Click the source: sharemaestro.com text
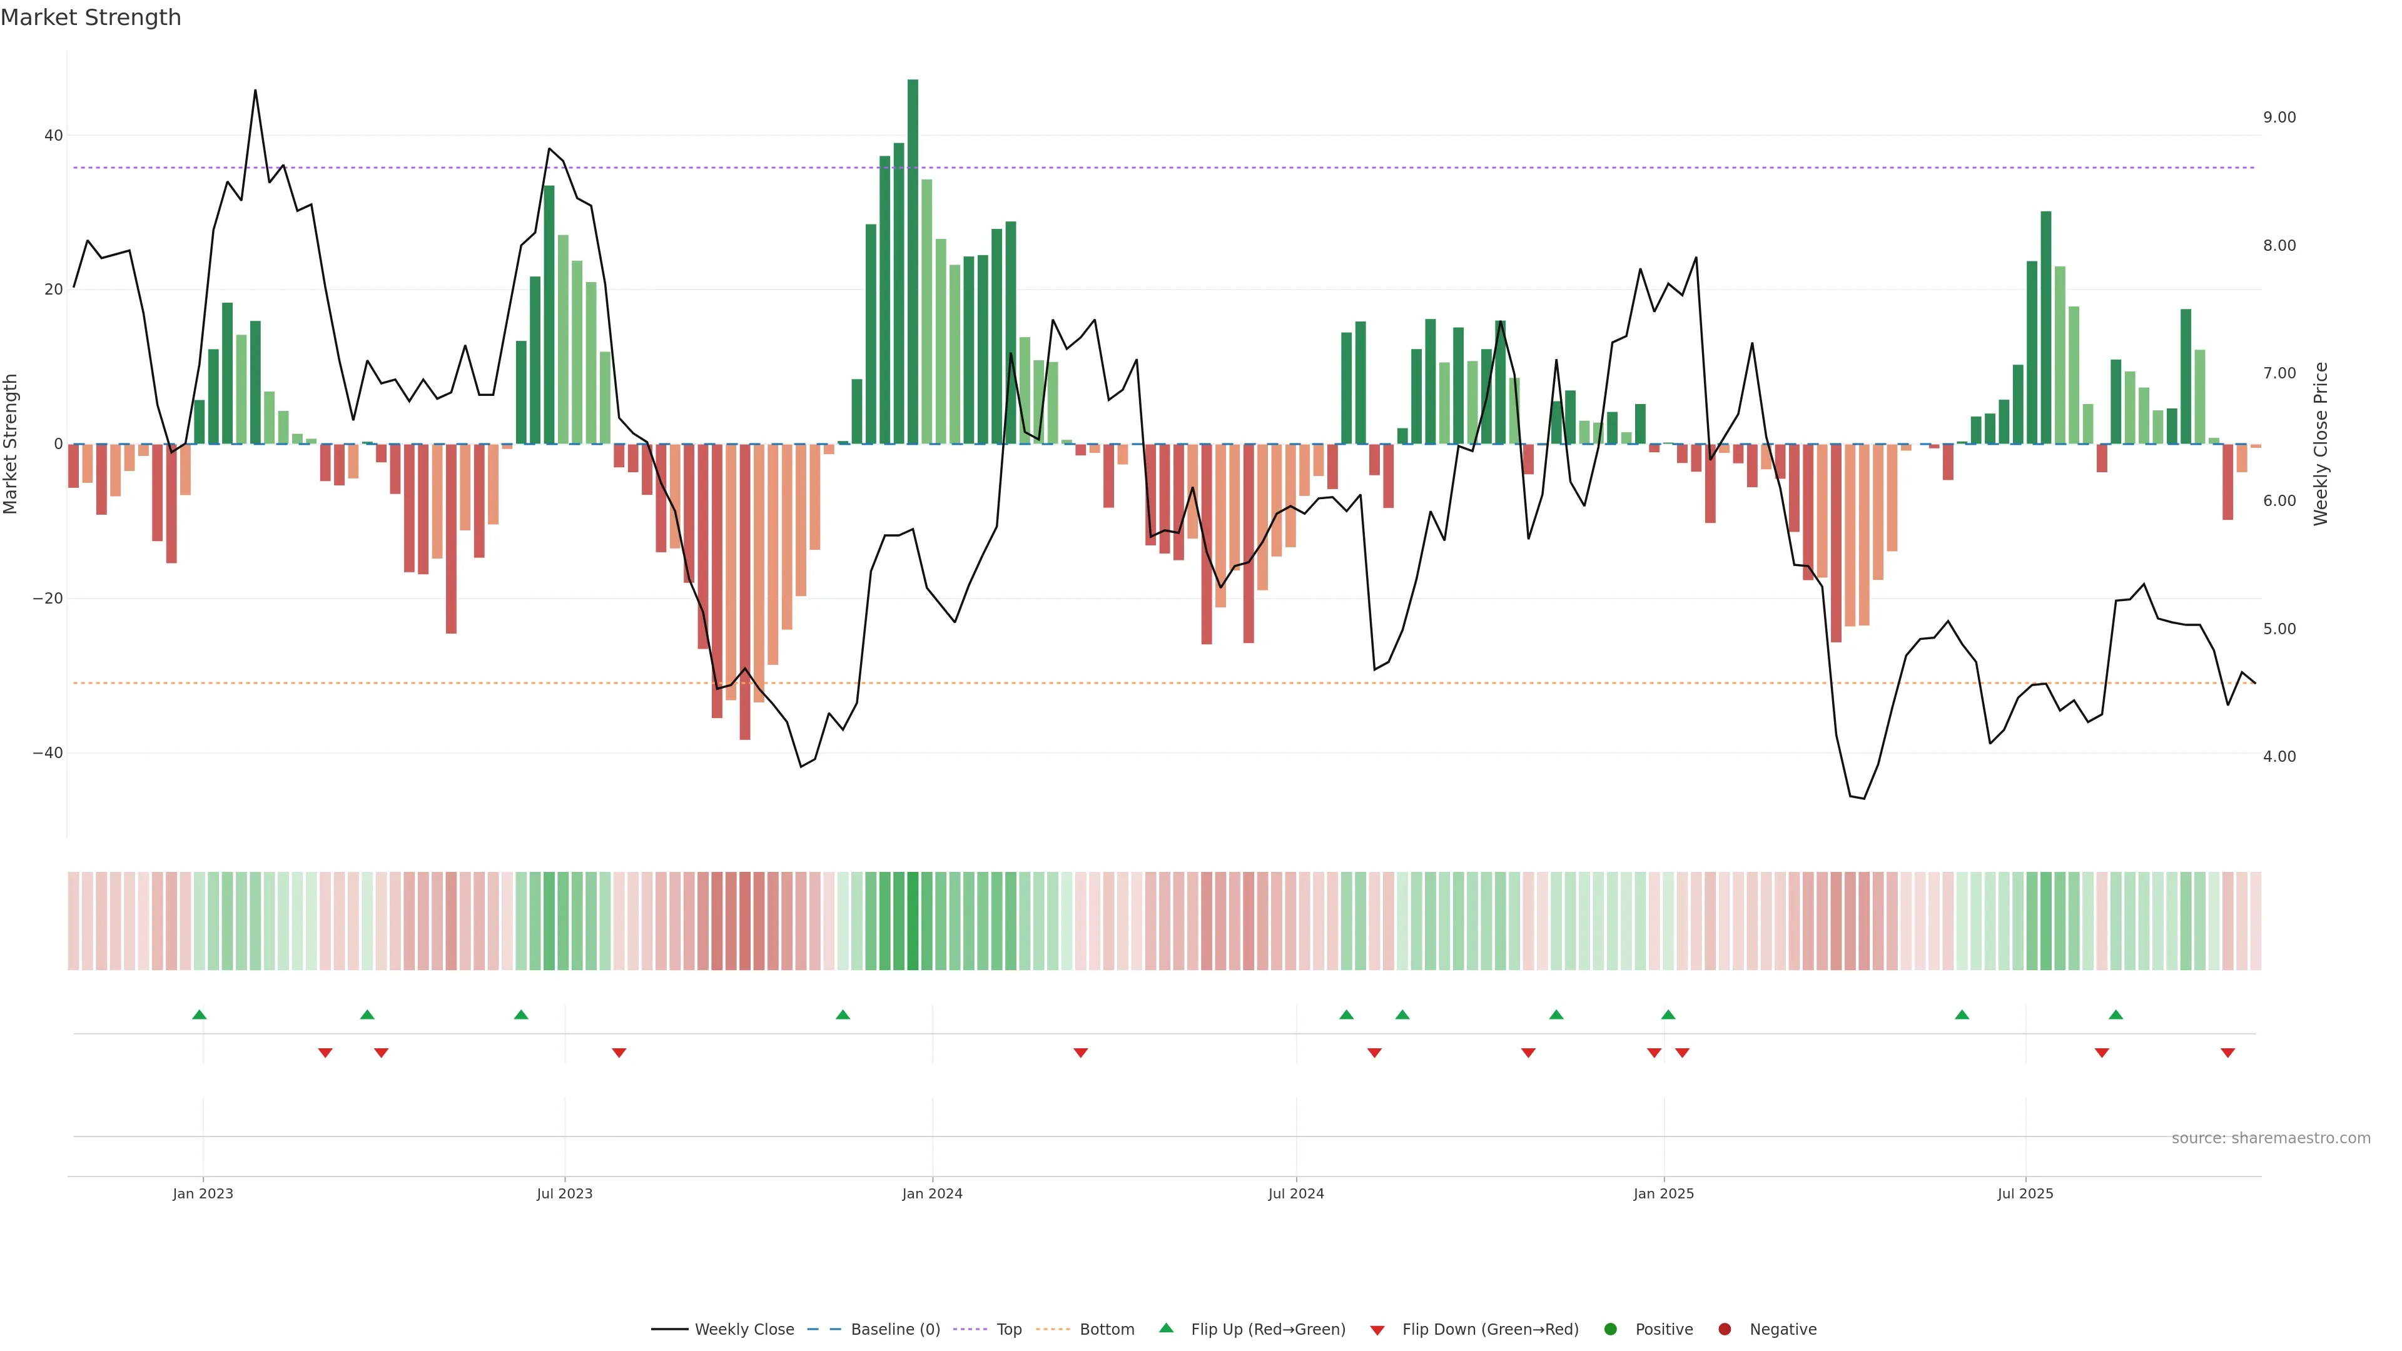The width and height of the screenshot is (2402, 1351). (2271, 1138)
